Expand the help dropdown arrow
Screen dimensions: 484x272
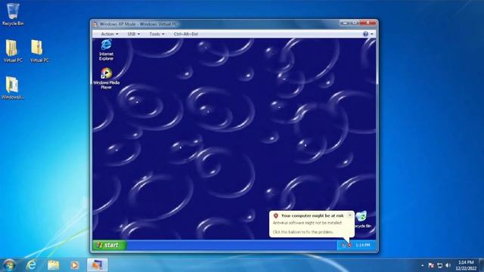click(x=372, y=34)
